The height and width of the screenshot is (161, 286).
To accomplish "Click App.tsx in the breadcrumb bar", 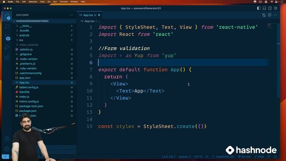I will point(89,21).
